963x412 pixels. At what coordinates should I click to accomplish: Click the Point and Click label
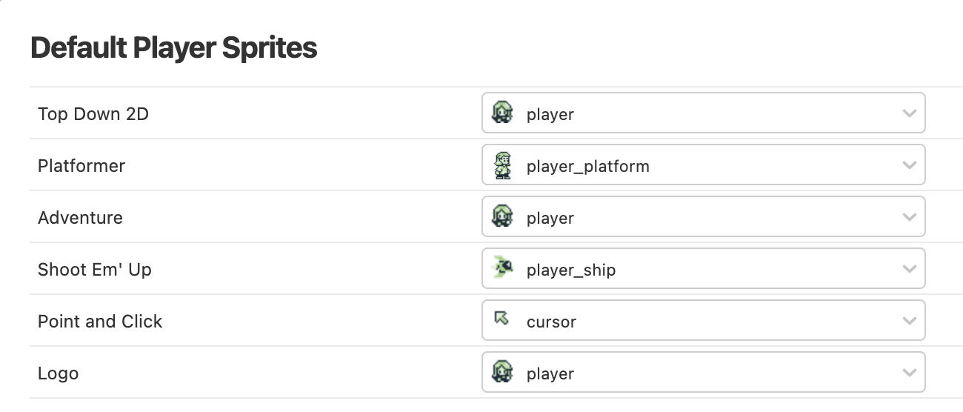[100, 322]
